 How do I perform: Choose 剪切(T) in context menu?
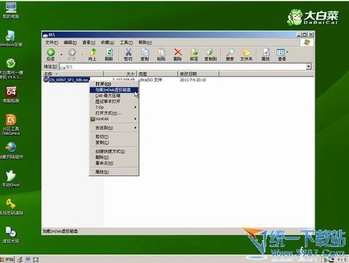(x=114, y=136)
